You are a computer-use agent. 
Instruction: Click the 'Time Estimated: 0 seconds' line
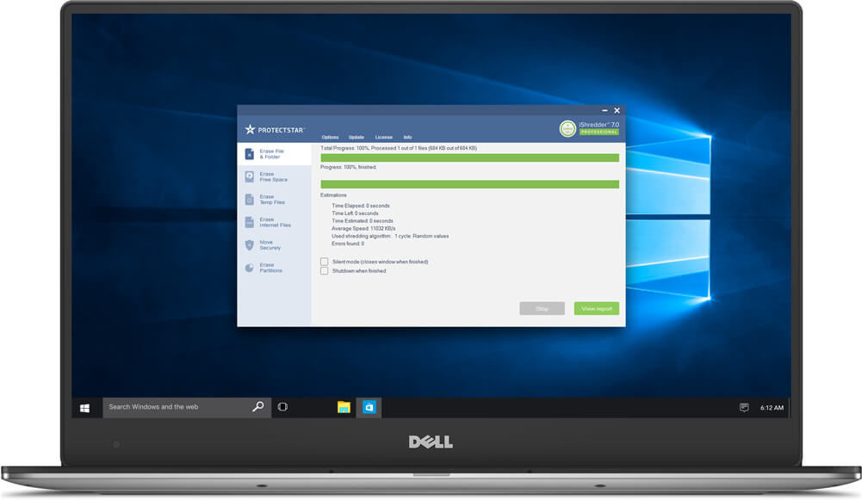363,221
